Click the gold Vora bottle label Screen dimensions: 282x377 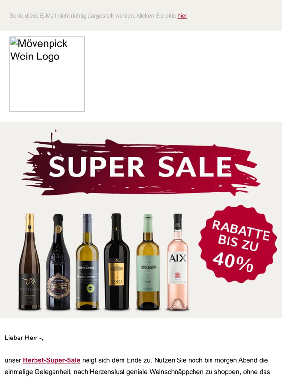pyautogui.click(x=116, y=274)
